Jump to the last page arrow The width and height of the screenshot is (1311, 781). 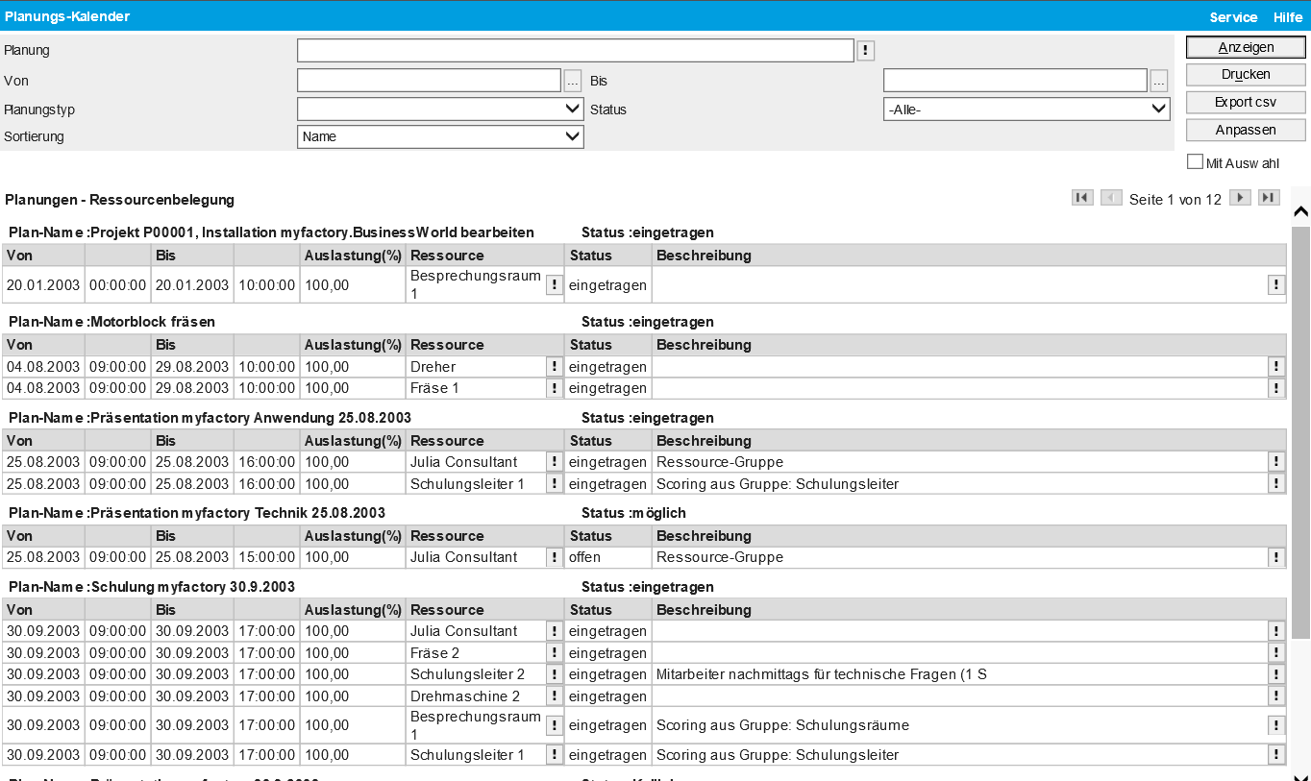(x=1269, y=198)
